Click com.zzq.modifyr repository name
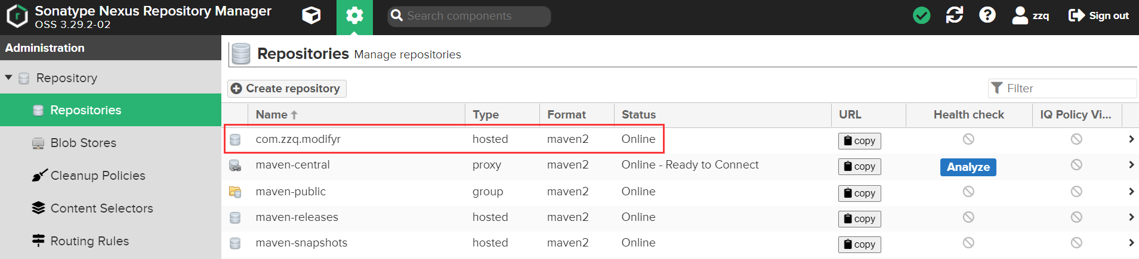Viewport: 1139px width, 259px height. 298,139
